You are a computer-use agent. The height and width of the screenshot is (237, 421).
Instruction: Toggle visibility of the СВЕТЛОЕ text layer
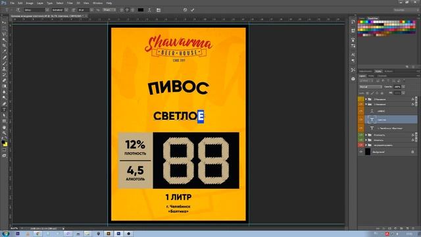tap(361, 120)
